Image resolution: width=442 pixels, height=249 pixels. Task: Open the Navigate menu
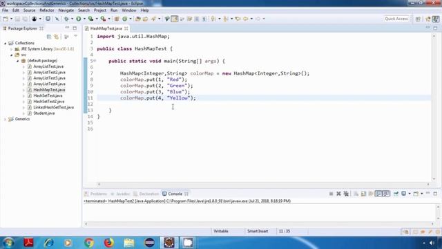[66, 10]
